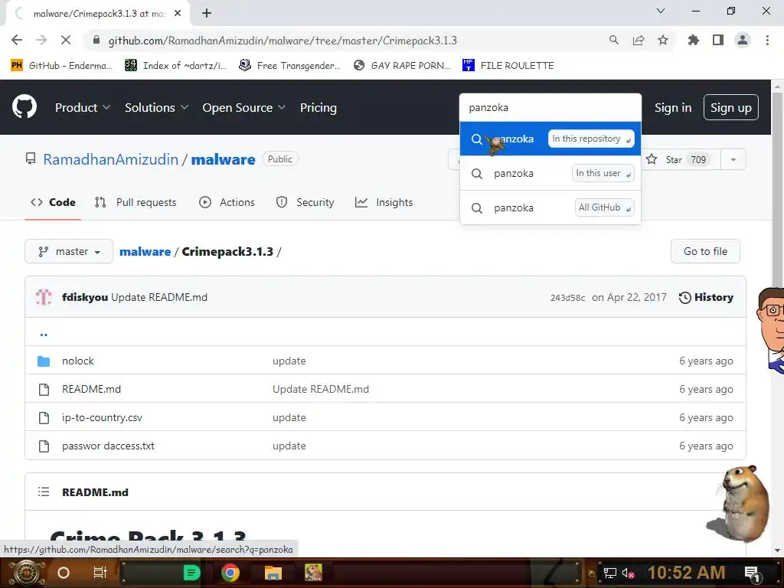Open Windows Start clock-style button

click(25, 573)
